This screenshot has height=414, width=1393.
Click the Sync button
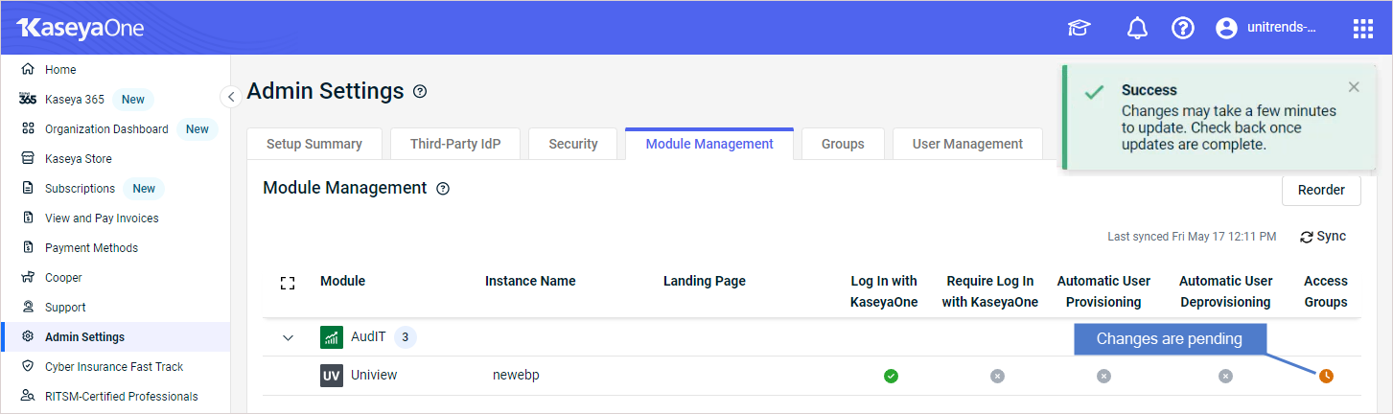coord(1323,237)
